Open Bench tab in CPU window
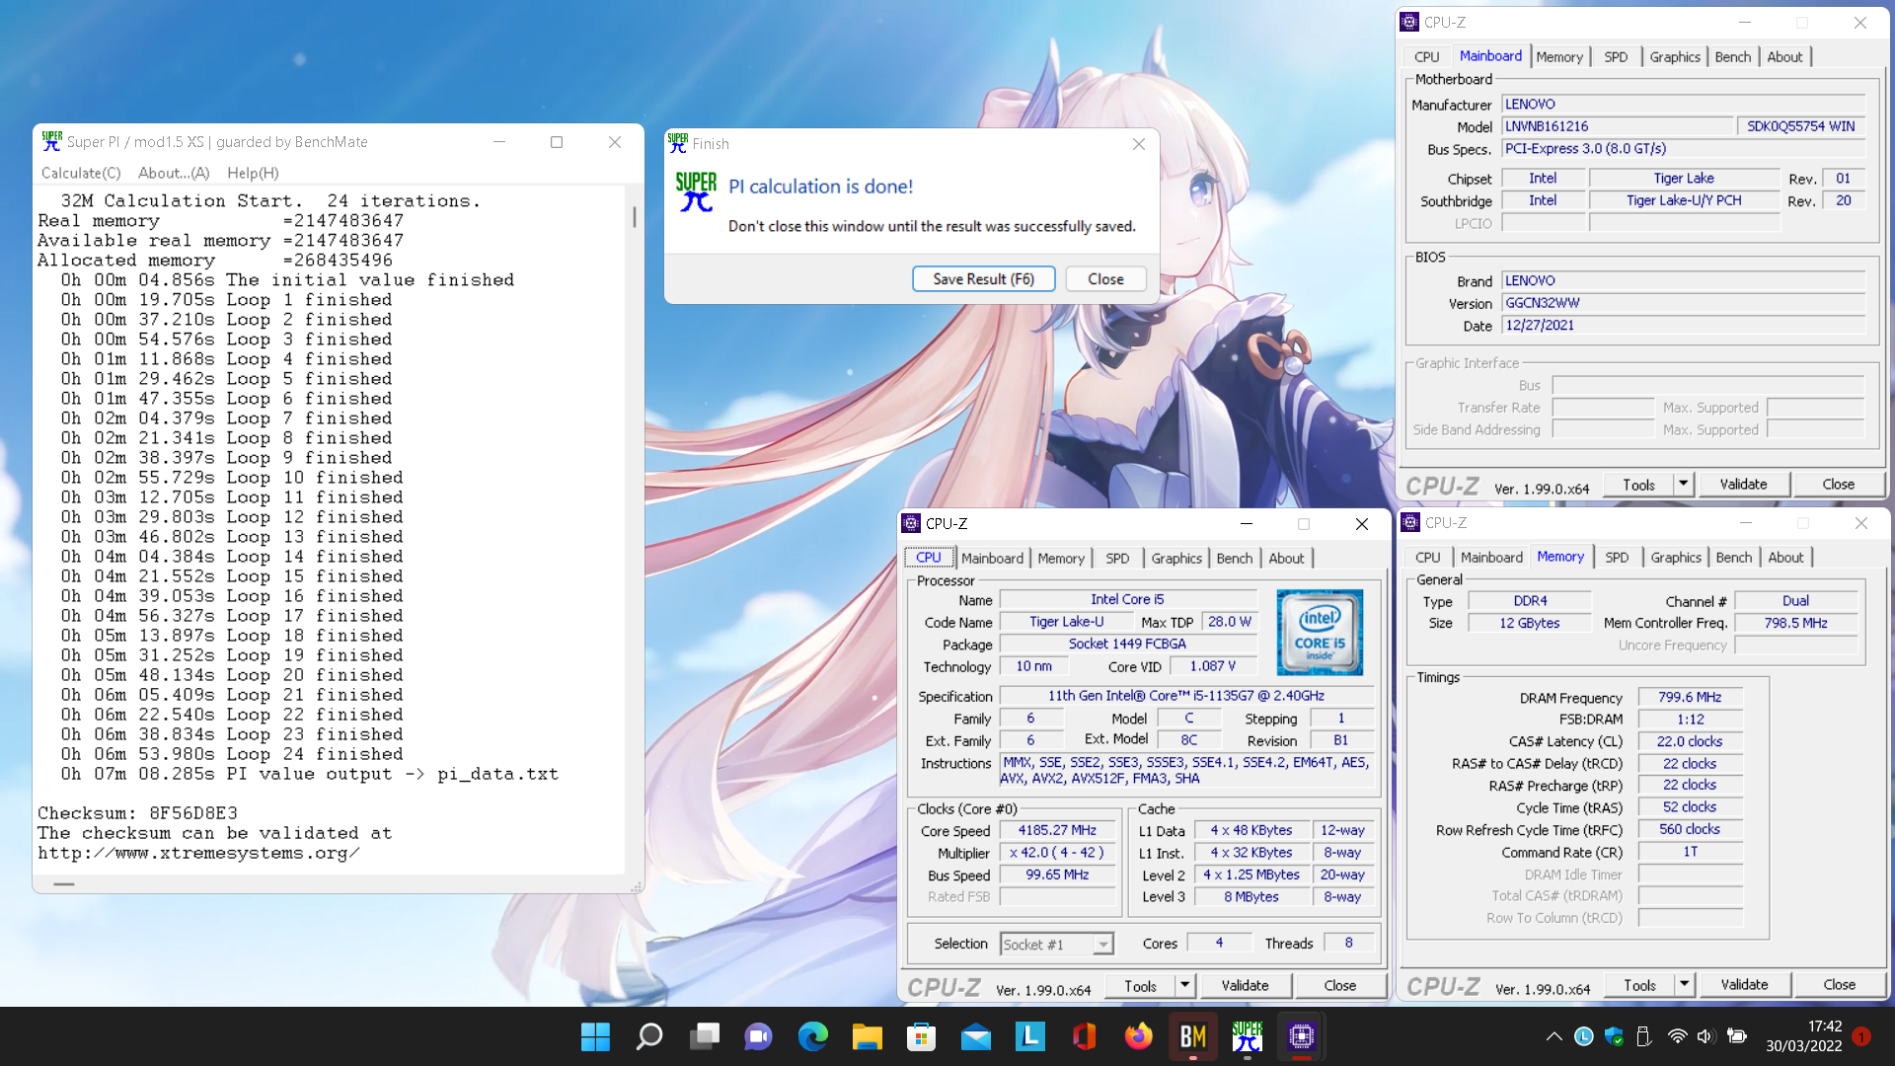Screen dimensions: 1895x1066 click(x=1234, y=559)
